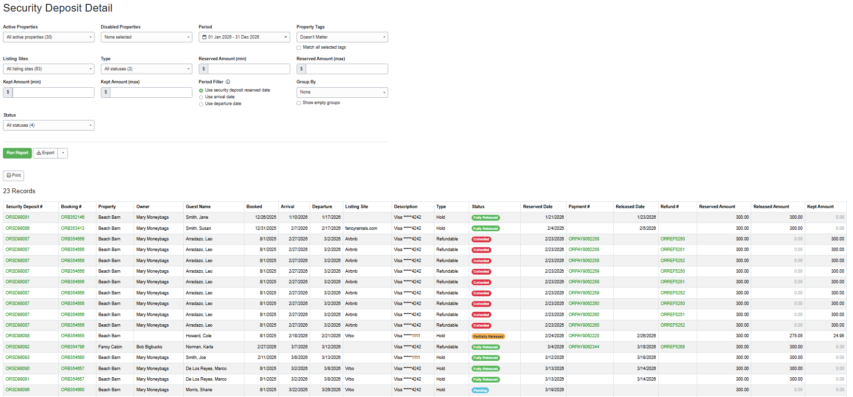Open booking ORB353413
Image resolution: width=853 pixels, height=397 pixels.
tap(72, 228)
